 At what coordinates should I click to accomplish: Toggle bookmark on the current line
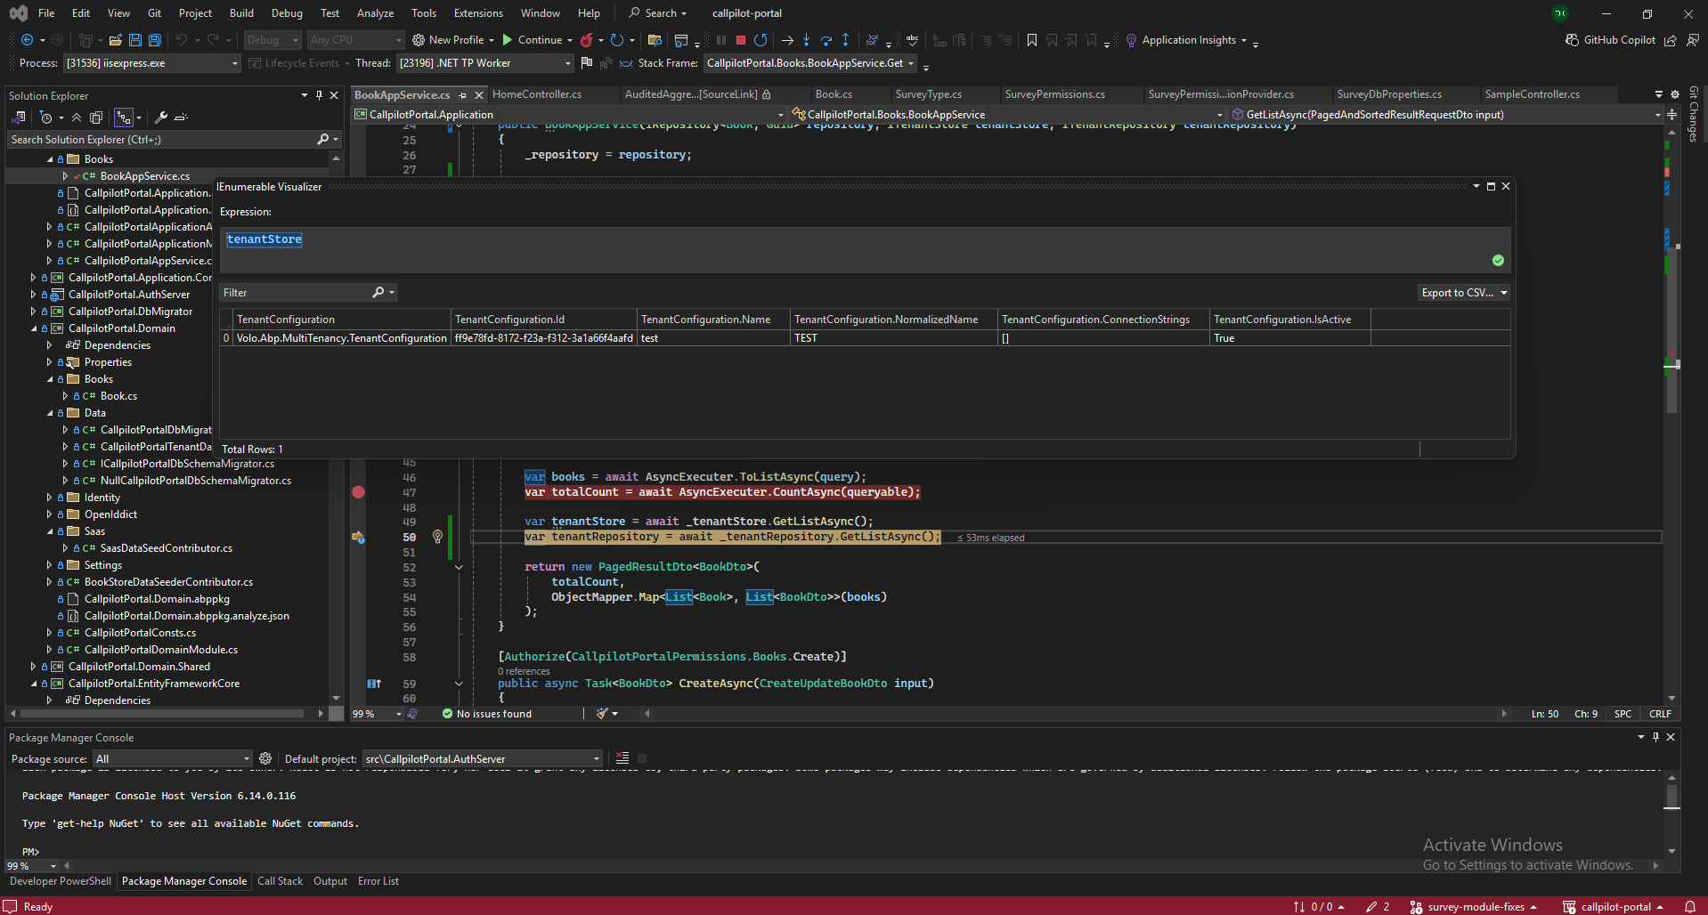click(x=1032, y=40)
